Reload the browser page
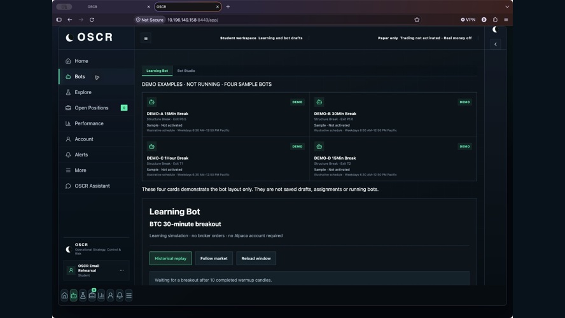The height and width of the screenshot is (318, 565). click(x=92, y=20)
